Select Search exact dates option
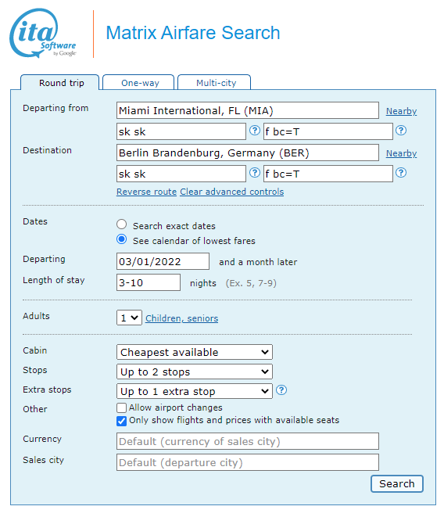 click(x=122, y=224)
